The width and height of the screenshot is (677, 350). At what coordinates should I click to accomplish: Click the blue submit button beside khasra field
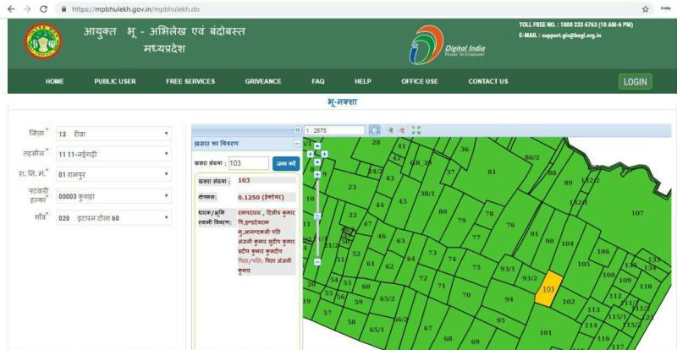coord(286,163)
